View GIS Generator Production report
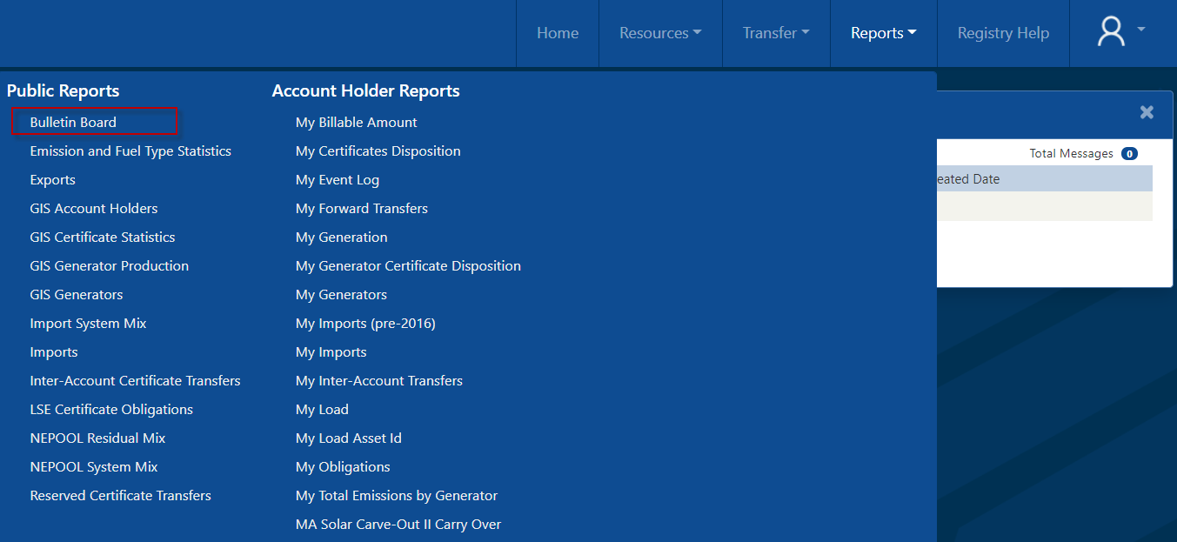1177x542 pixels. click(109, 266)
